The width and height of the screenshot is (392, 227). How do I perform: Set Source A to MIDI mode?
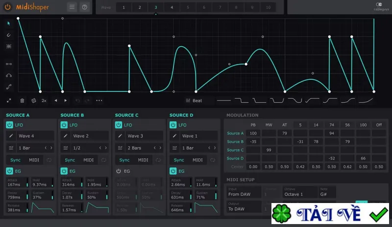34,160
